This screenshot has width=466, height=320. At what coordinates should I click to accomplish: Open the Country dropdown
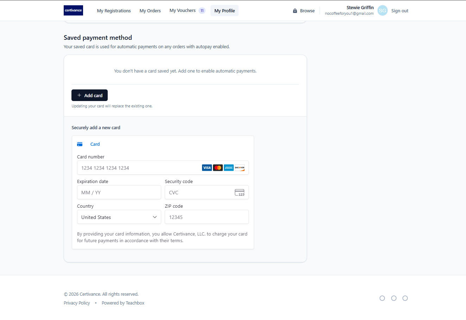click(x=119, y=217)
